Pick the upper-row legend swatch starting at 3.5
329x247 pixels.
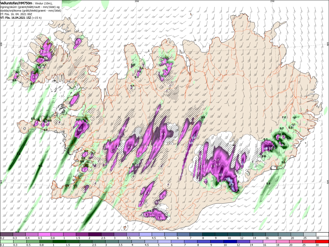pyautogui.click(x=133, y=234)
